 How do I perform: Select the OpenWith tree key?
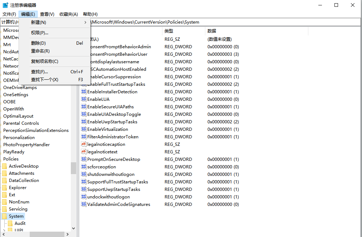[x=14, y=109]
